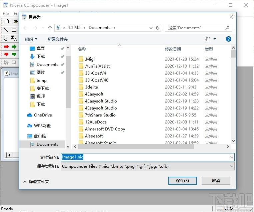This screenshot has height=212, width=254.
Task: Open the recent locations dropdown arrow
Action: click(43, 28)
